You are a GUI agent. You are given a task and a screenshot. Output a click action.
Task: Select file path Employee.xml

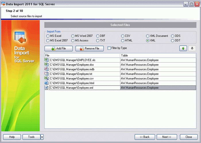pyautogui.click(x=85, y=88)
